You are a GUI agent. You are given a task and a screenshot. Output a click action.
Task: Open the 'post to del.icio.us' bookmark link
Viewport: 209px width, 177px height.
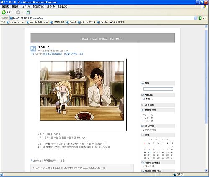37,22
